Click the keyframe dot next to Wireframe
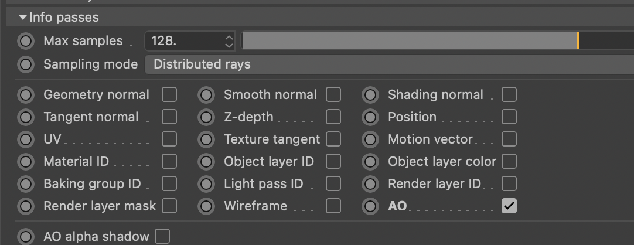This screenshot has height=245, width=634. [x=206, y=206]
